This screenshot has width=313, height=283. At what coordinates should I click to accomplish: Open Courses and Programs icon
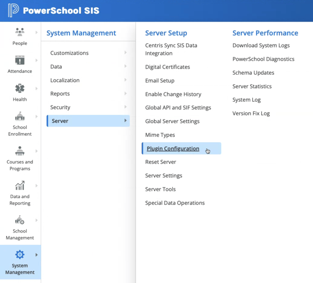[20, 151]
